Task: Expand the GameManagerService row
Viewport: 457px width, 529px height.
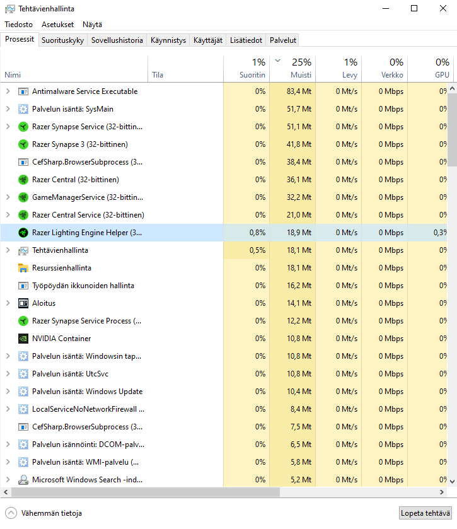Action: (8, 197)
